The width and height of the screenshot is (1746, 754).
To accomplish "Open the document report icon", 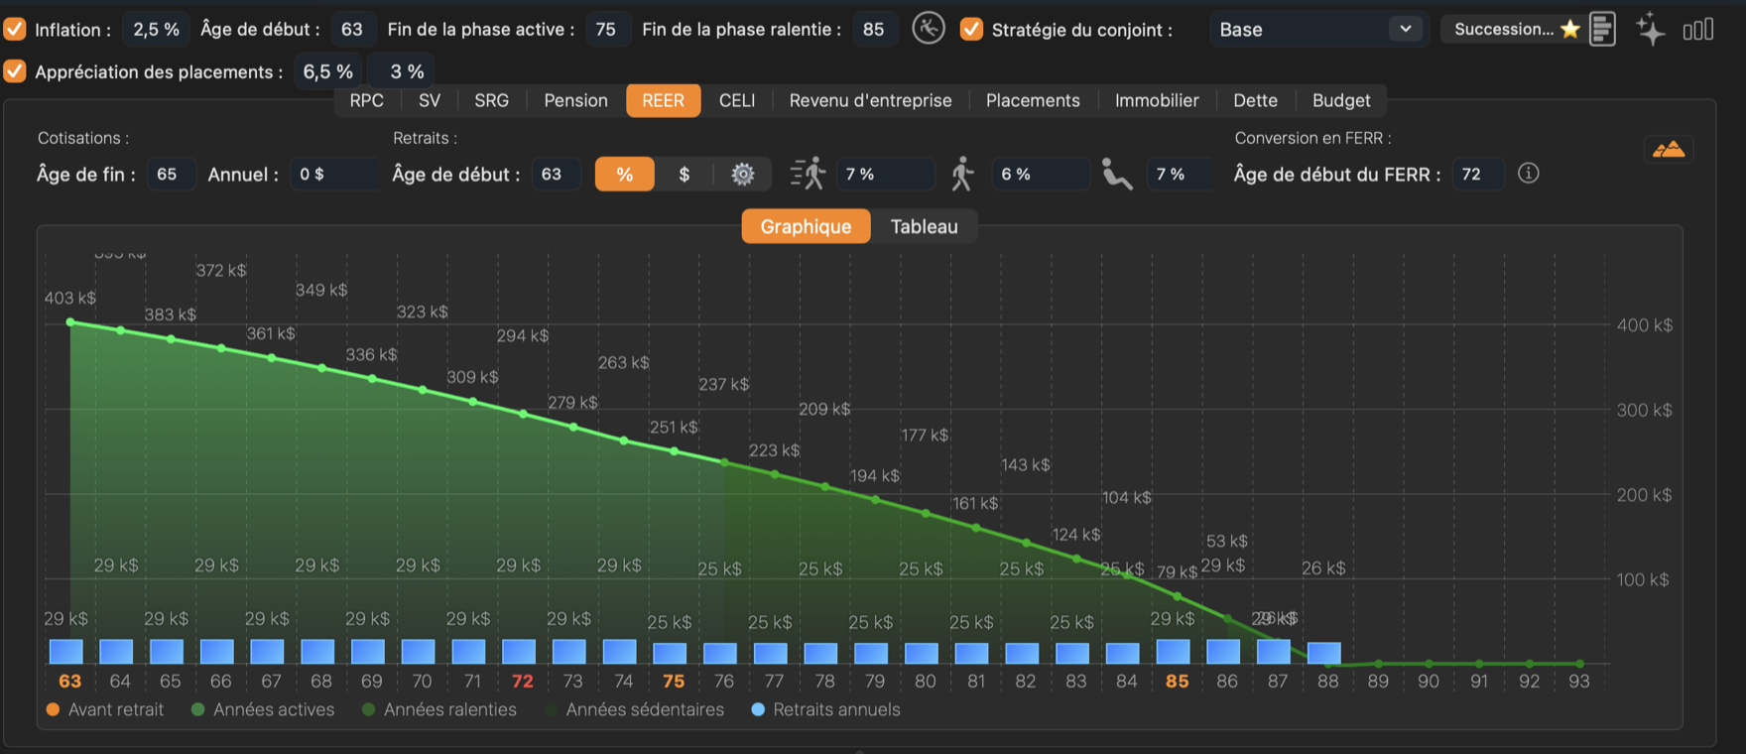I will [x=1602, y=29].
